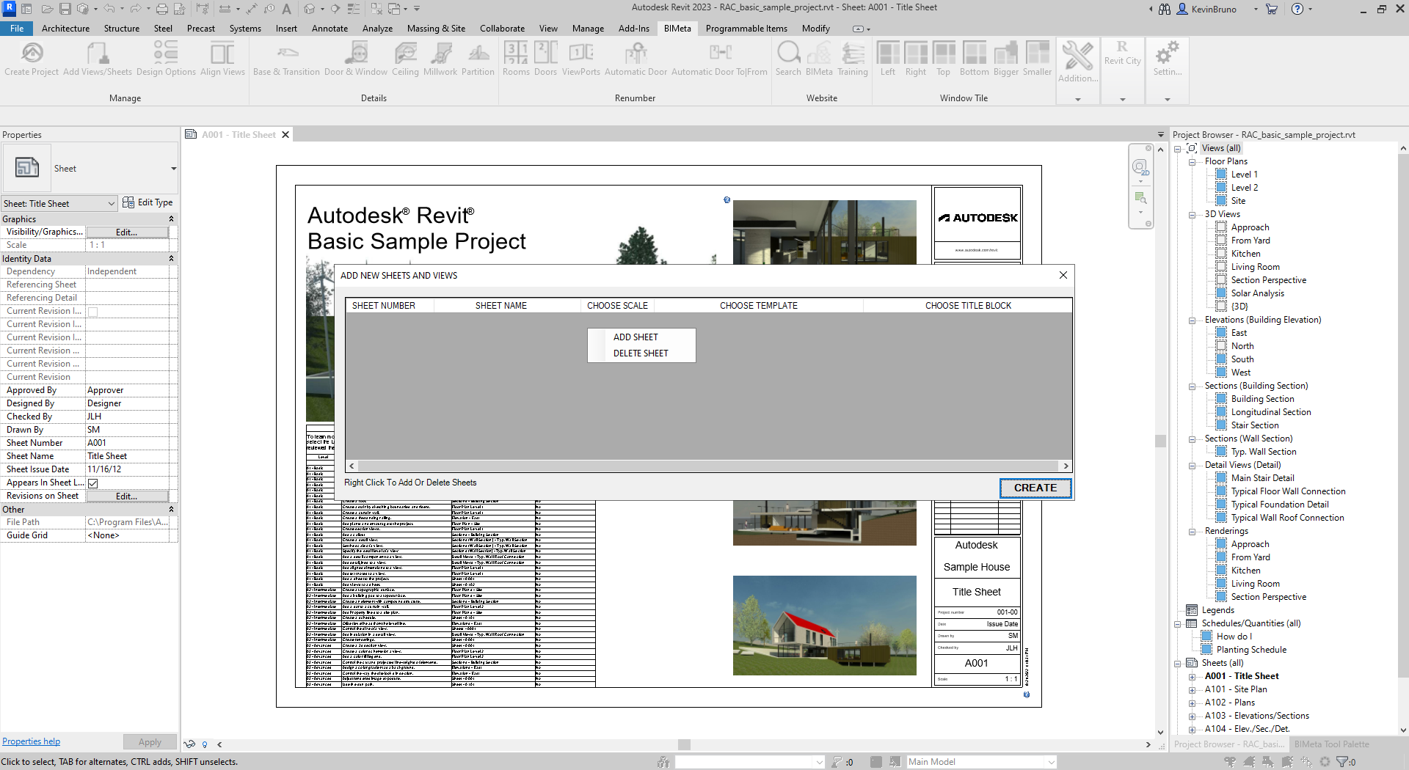Collapse the Floor Plans tree node
This screenshot has width=1409, height=770.
(1193, 162)
